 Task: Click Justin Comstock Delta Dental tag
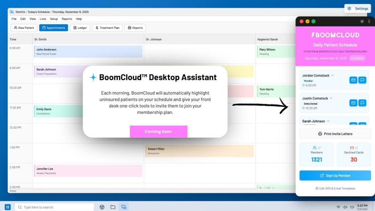pyautogui.click(x=311, y=104)
